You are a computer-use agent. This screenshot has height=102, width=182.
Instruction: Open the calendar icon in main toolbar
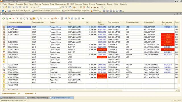pyautogui.click(x=84, y=7)
